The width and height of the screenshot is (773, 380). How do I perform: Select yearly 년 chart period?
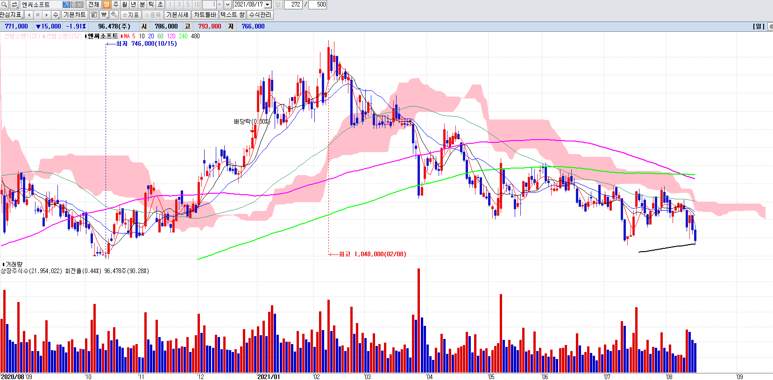[x=133, y=5]
